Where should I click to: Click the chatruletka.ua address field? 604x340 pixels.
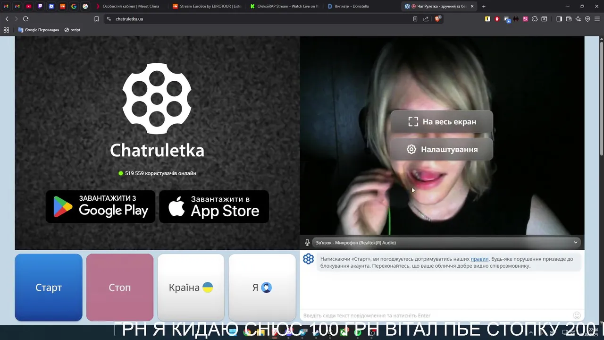(x=260, y=19)
